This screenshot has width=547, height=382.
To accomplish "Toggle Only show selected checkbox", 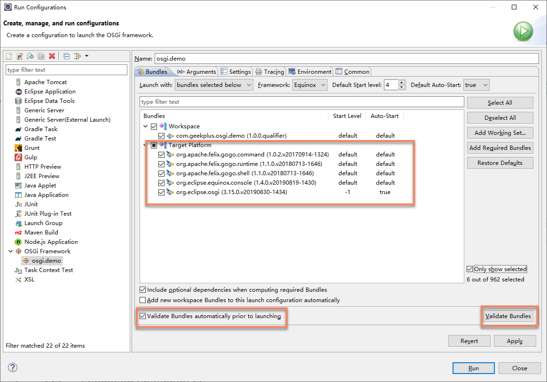I will tap(469, 269).
